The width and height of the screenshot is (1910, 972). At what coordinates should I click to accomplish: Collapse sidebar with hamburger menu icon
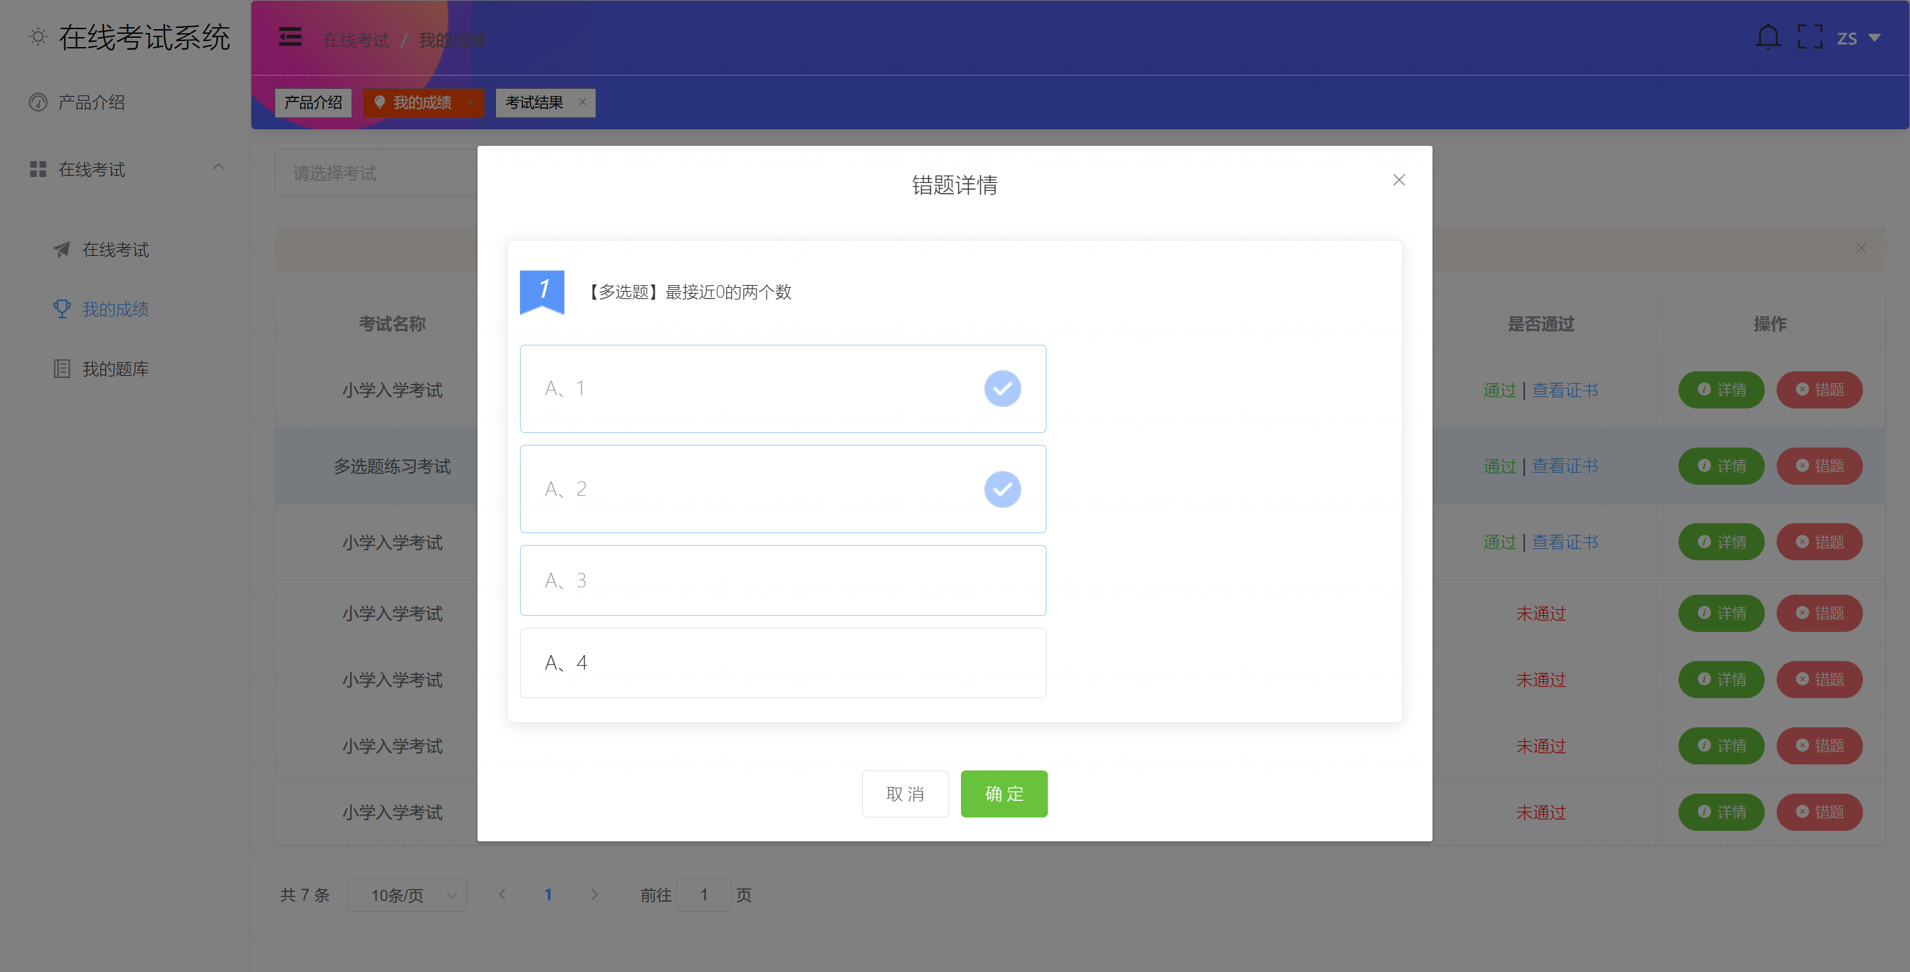(x=290, y=37)
